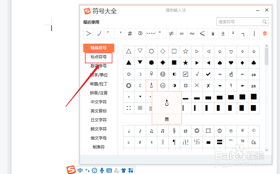Switch to 希腊/拉丁 category
280x174 pixels.
click(x=98, y=84)
